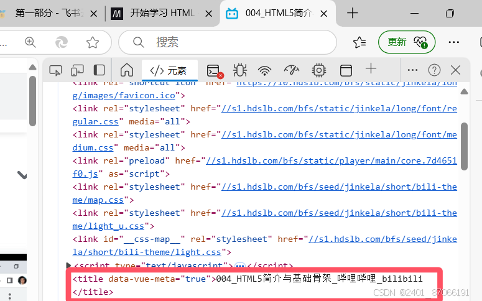Activate the inspect element picker tool

55,70
